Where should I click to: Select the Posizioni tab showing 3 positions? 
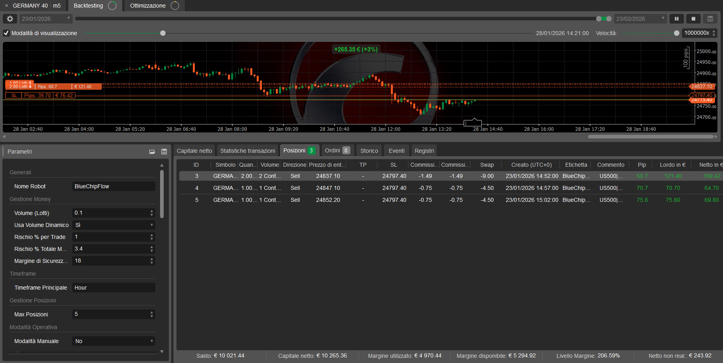point(299,150)
